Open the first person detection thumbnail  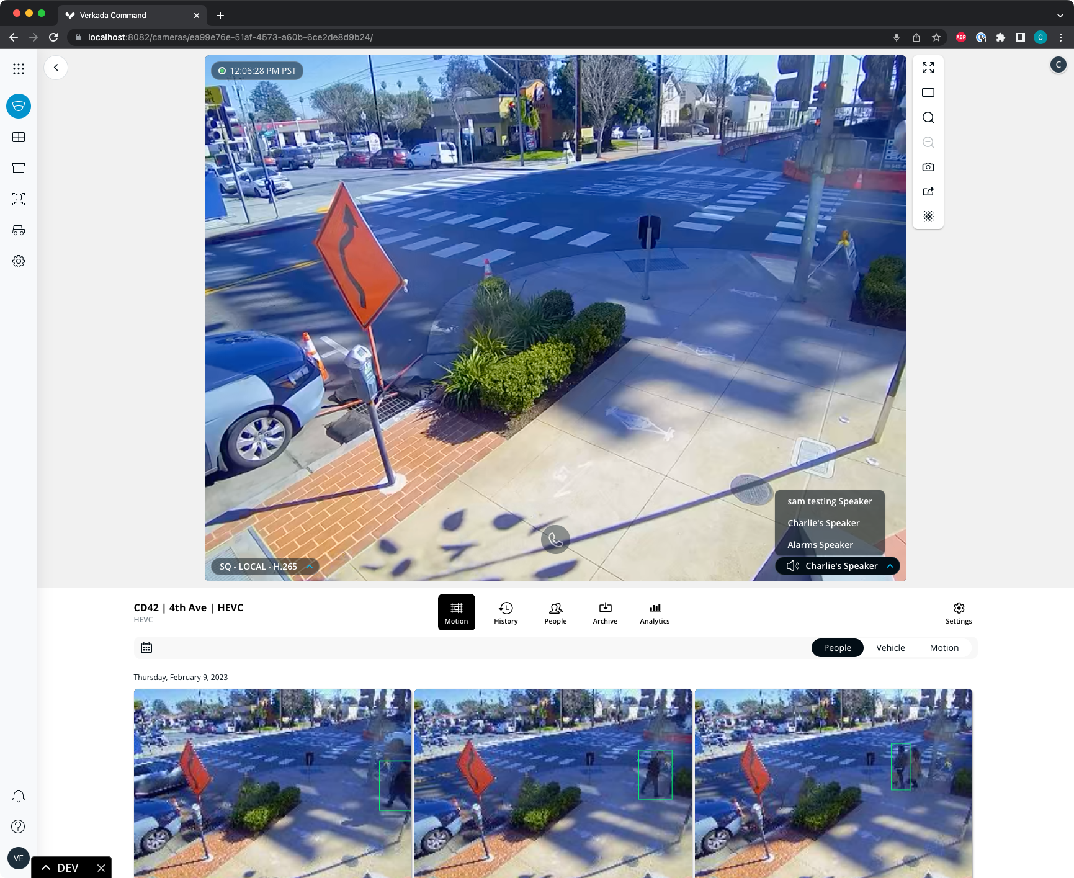click(x=272, y=783)
